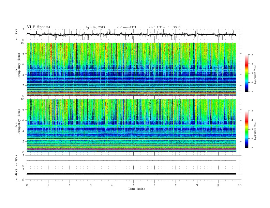Click the 'Time (min)' axis label
270x208 pixels.
point(136,189)
